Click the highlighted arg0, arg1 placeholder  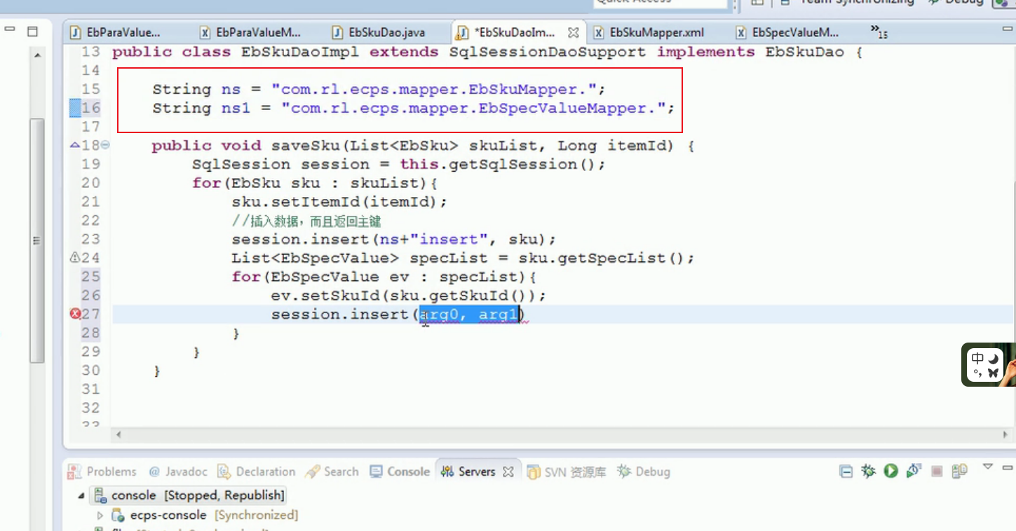coord(470,315)
